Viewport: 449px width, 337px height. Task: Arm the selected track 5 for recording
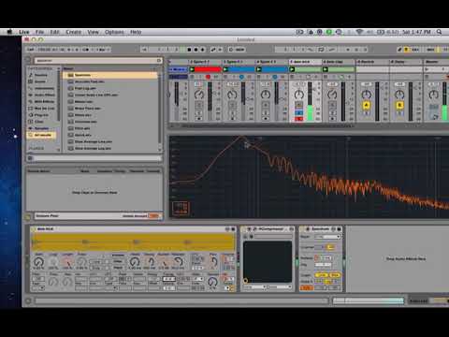coord(299,119)
